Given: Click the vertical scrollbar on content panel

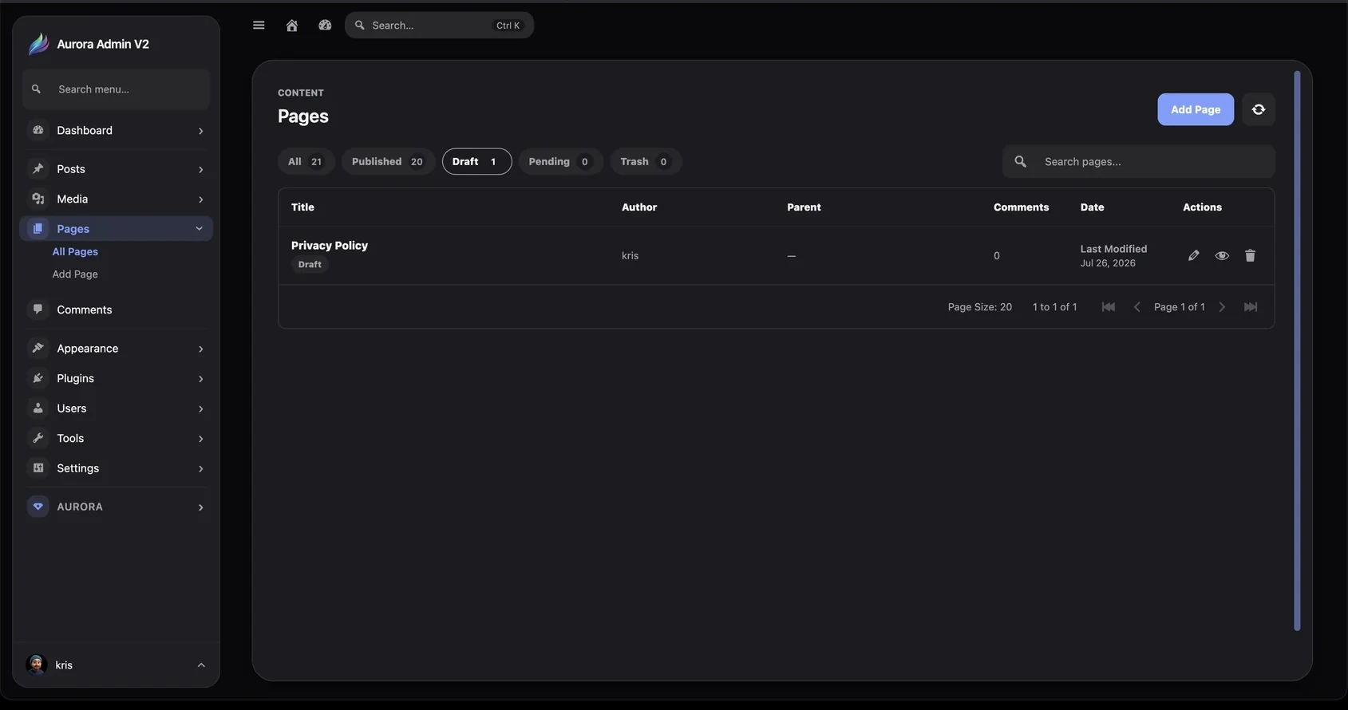Looking at the screenshot, I should click(x=1297, y=351).
